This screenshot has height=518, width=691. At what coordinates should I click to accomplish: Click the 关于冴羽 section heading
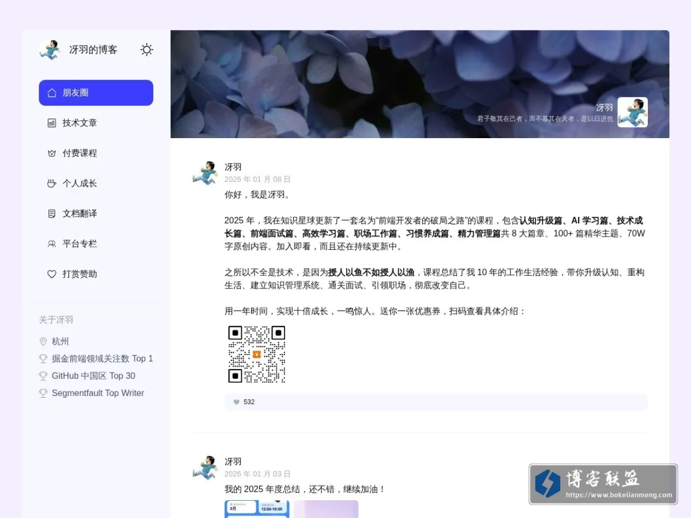pos(56,320)
